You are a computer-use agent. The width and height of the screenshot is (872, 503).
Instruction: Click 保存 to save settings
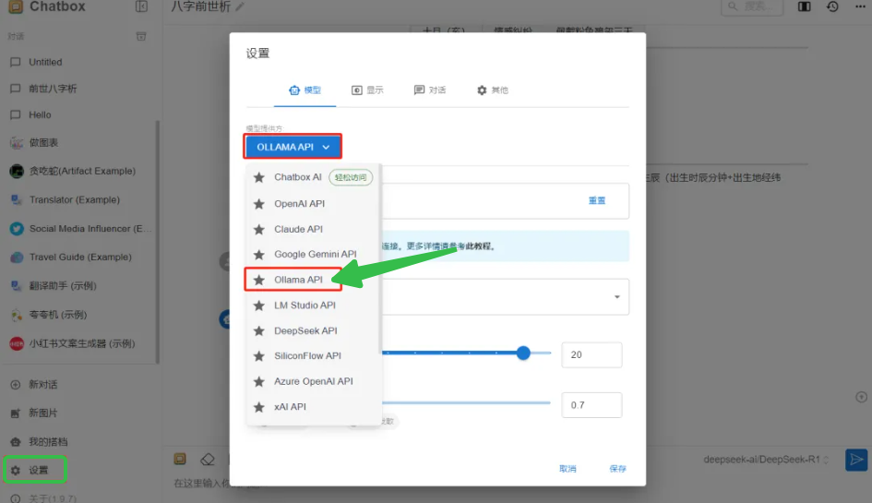[617, 469]
